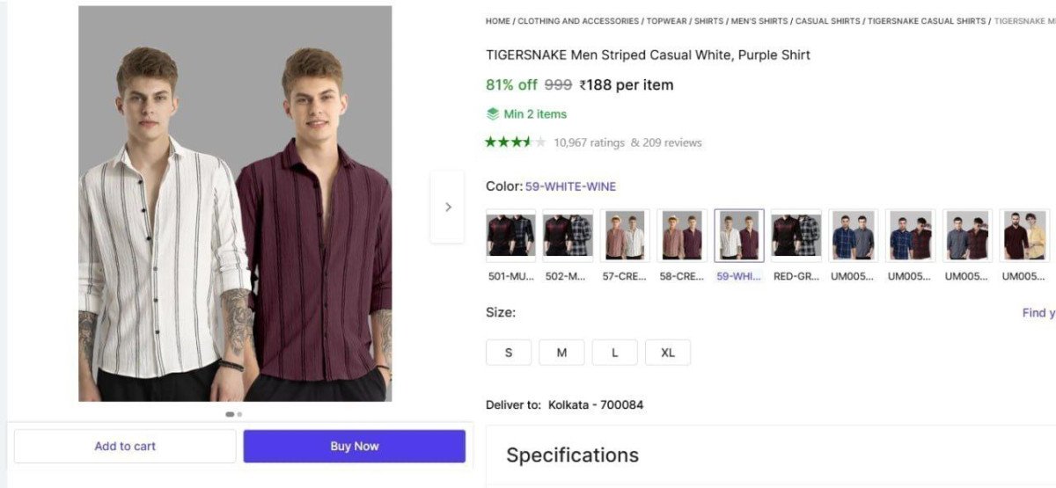This screenshot has width=1056, height=488.
Task: Open MEN'S SHIRTS breadcrumb category
Action: (x=759, y=21)
